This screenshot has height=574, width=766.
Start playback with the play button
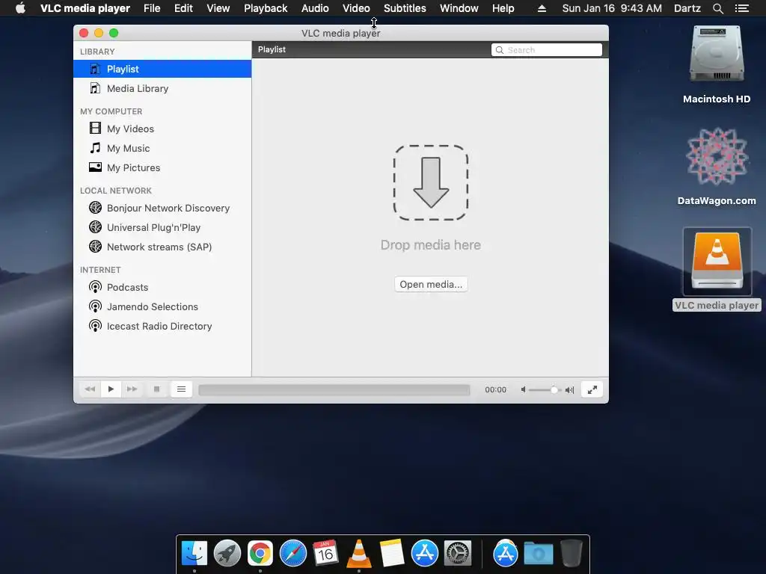click(x=111, y=389)
